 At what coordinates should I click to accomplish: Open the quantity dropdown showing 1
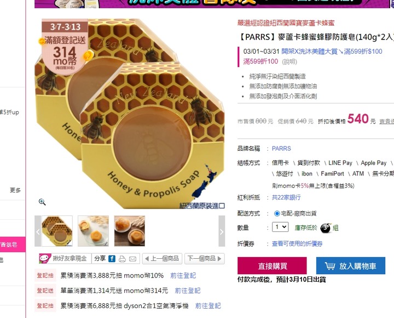tap(280, 227)
